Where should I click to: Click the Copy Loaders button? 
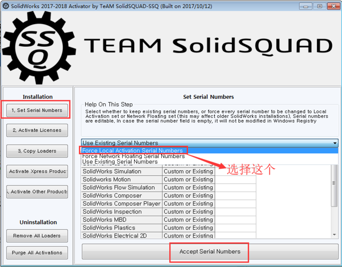(x=37, y=151)
